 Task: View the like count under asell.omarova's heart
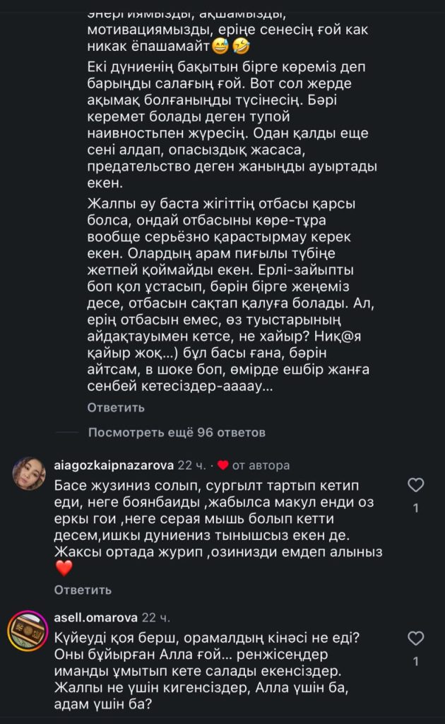point(416,662)
